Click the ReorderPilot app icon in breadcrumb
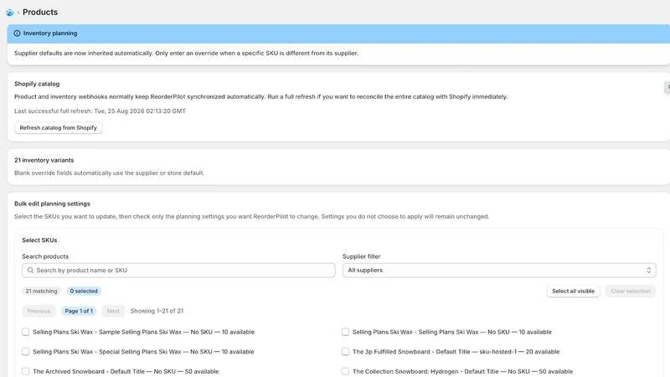Viewport: 670px width, 377px height. tap(10, 13)
